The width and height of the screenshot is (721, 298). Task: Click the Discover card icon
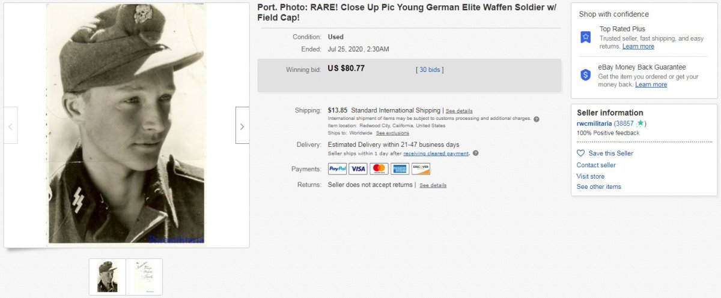coord(421,168)
